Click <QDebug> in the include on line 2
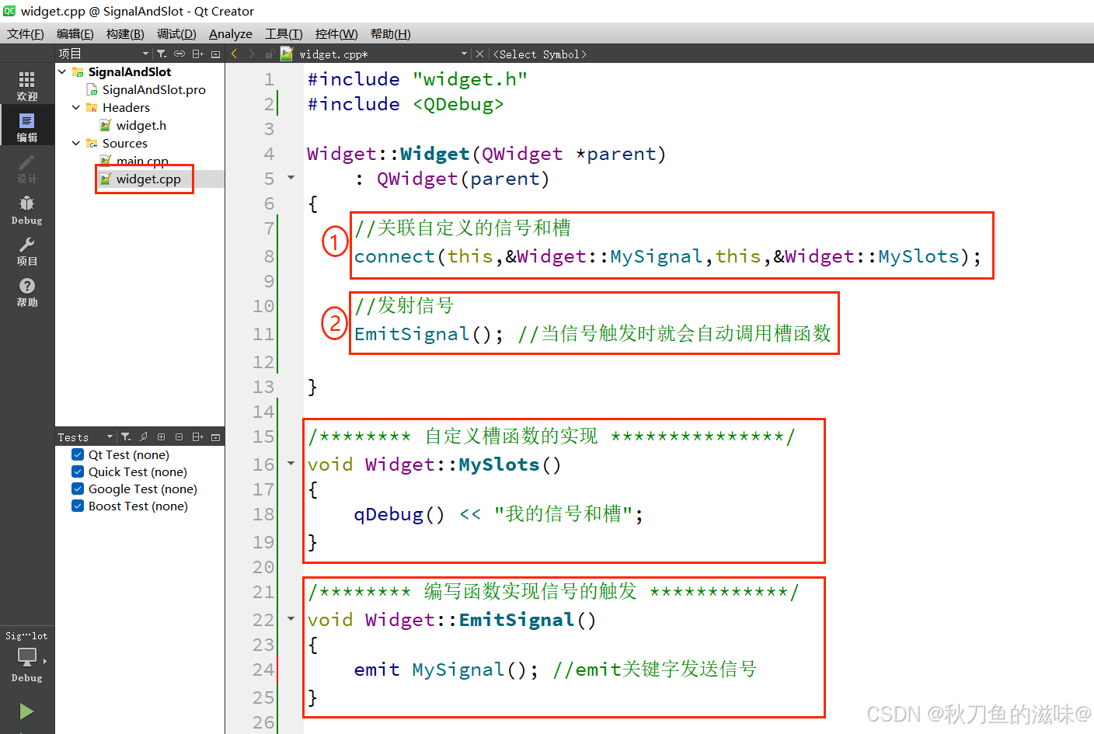 pos(458,104)
